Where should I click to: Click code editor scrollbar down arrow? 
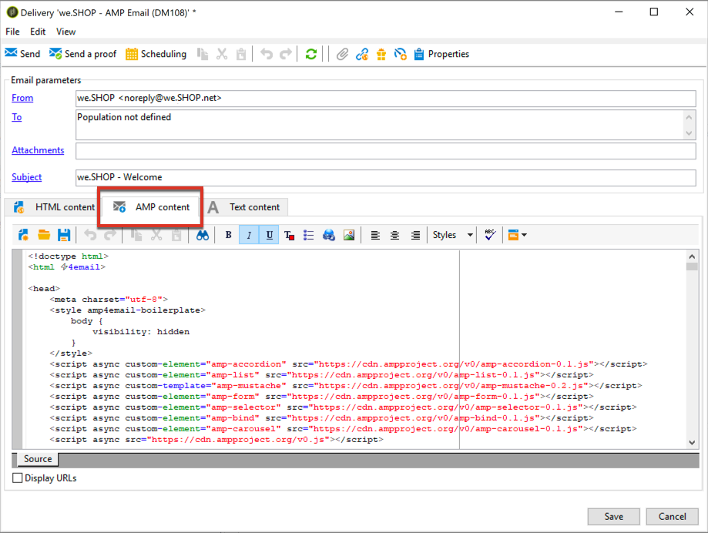coord(692,442)
